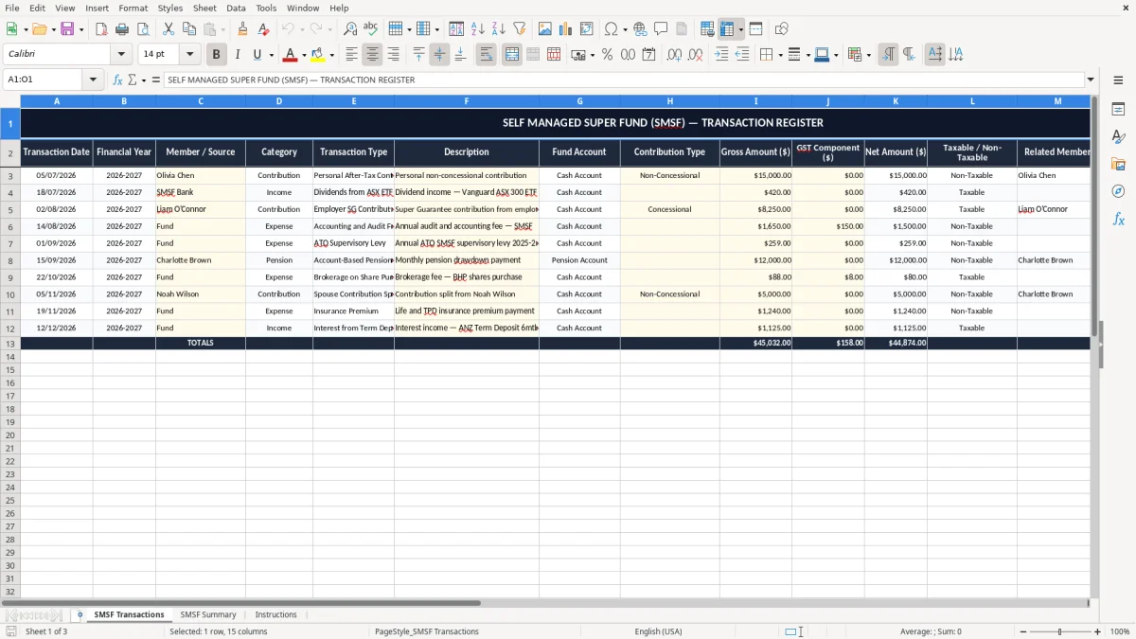Screen dimensions: 1136x639
Task: Toggle Center Vertically alignment
Action: (x=439, y=55)
